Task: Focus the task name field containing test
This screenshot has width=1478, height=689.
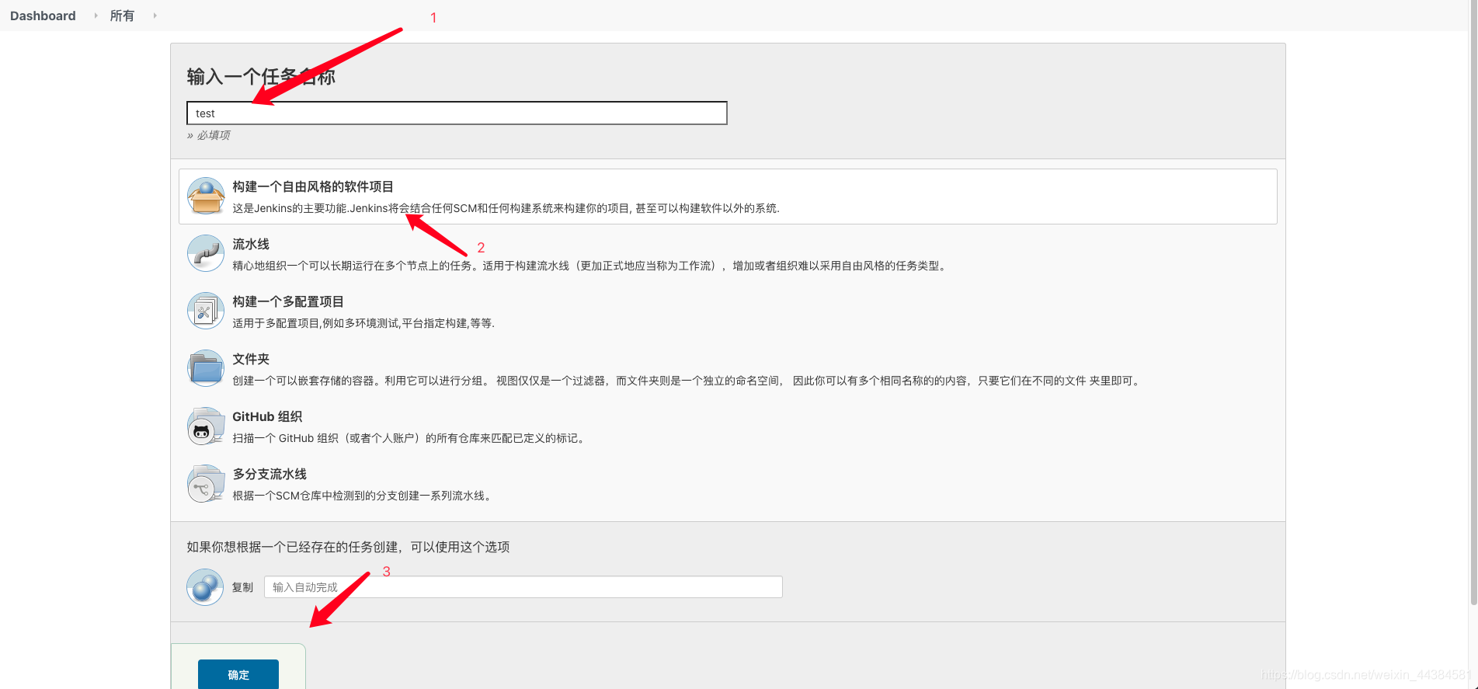Action: pos(457,113)
